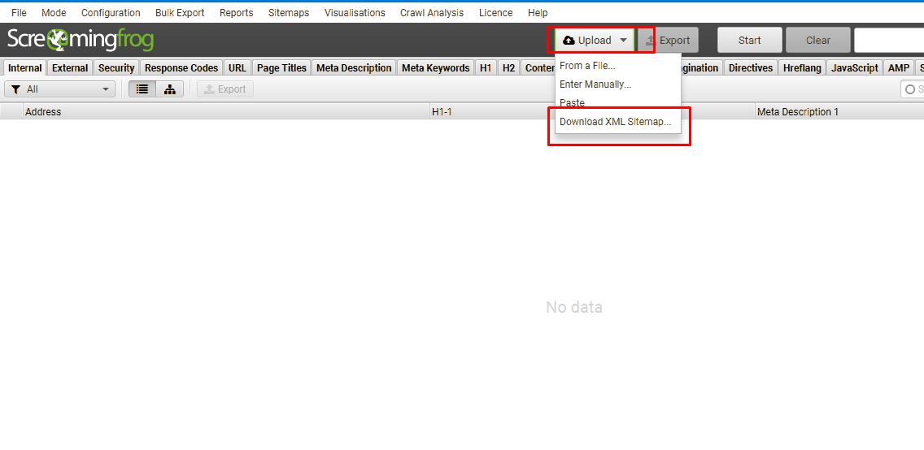Open the Sitemaps menu
The height and width of the screenshot is (450, 924).
click(x=288, y=12)
